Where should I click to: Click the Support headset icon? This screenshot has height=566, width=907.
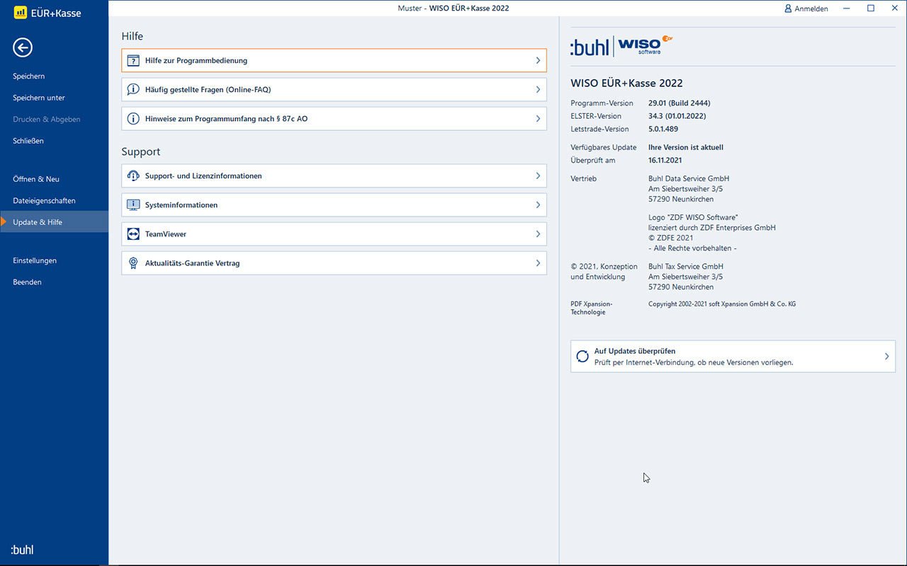tap(133, 176)
